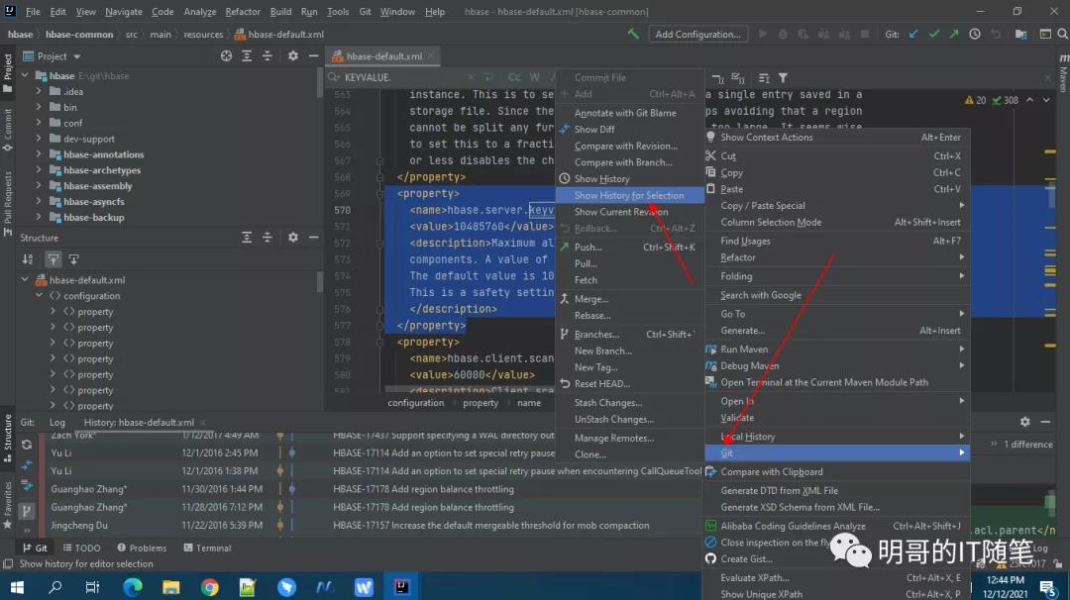
Task: Select Stash Changes... in Git submenu
Action: click(630, 402)
